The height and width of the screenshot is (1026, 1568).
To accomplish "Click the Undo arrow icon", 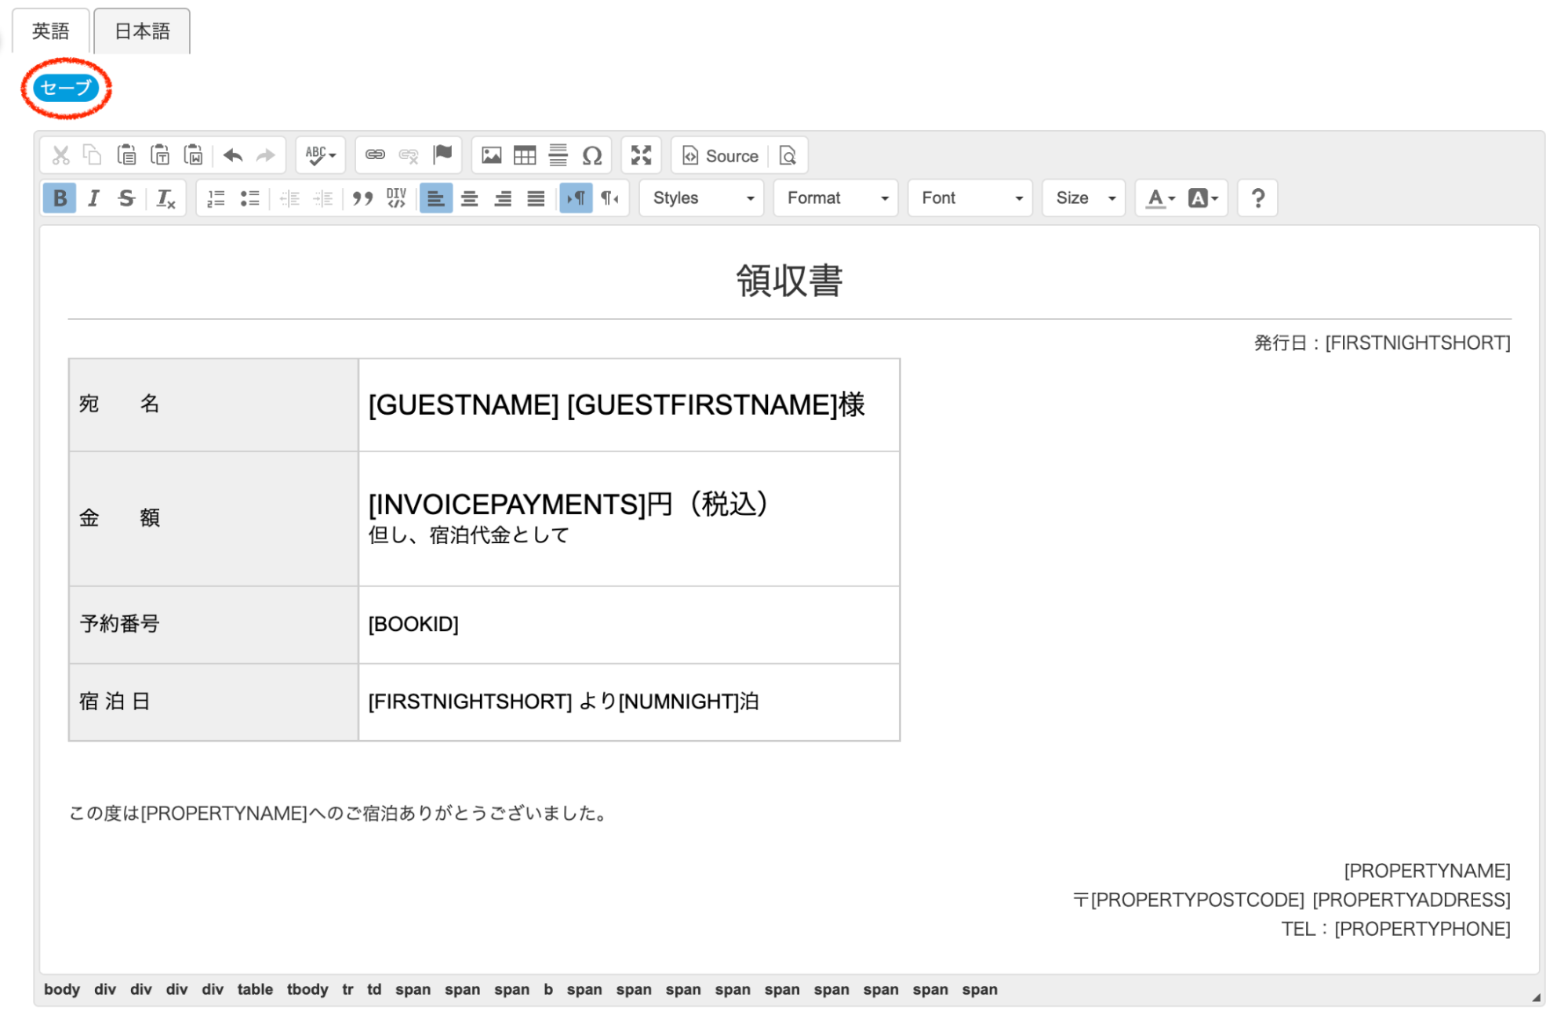I will [x=232, y=155].
